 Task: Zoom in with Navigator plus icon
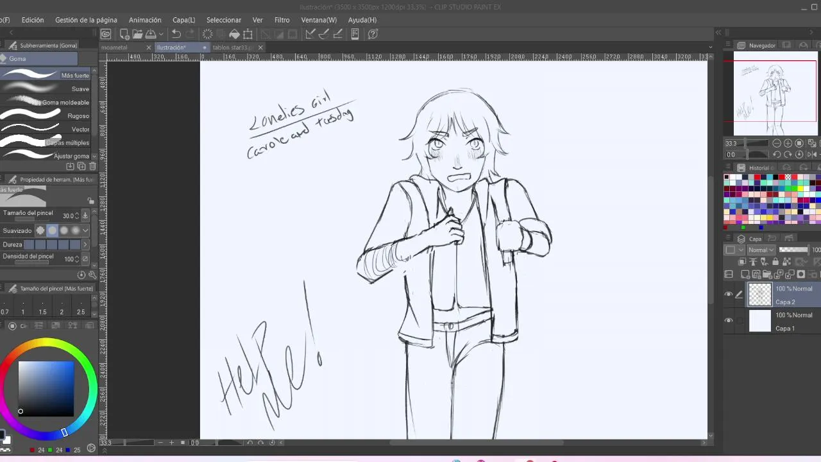788,143
